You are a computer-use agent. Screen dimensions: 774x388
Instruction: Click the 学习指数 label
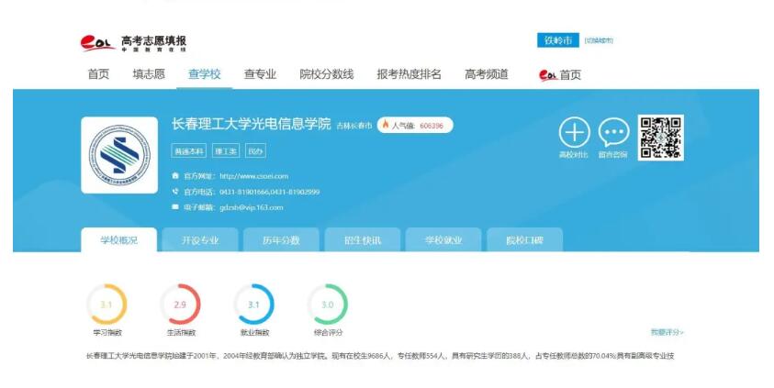pos(107,333)
